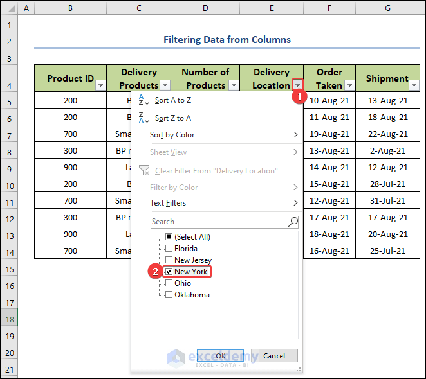Open the Shipment column filter arrow
This screenshot has height=379, width=426.
pyautogui.click(x=413, y=85)
